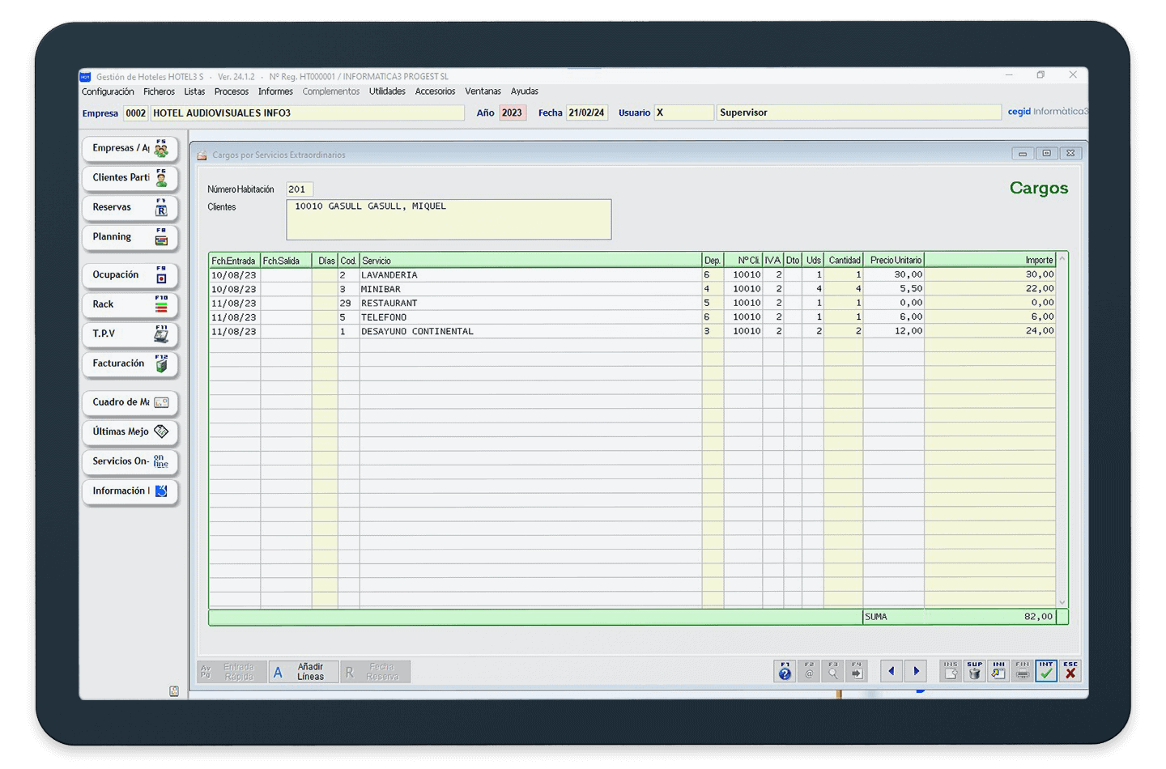The image size is (1166, 769).
Task: Open the Rack view from sidebar
Action: [130, 305]
